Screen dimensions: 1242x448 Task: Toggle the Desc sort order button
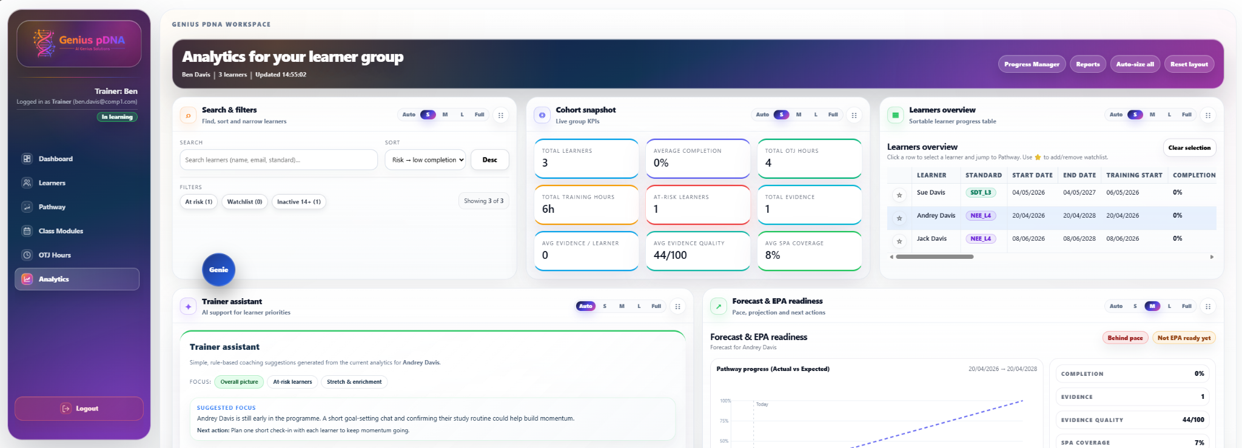[x=489, y=160]
